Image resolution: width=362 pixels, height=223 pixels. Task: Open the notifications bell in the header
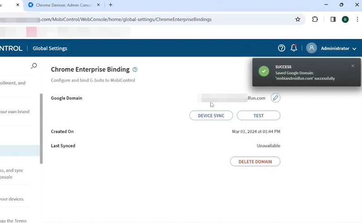[294, 48]
